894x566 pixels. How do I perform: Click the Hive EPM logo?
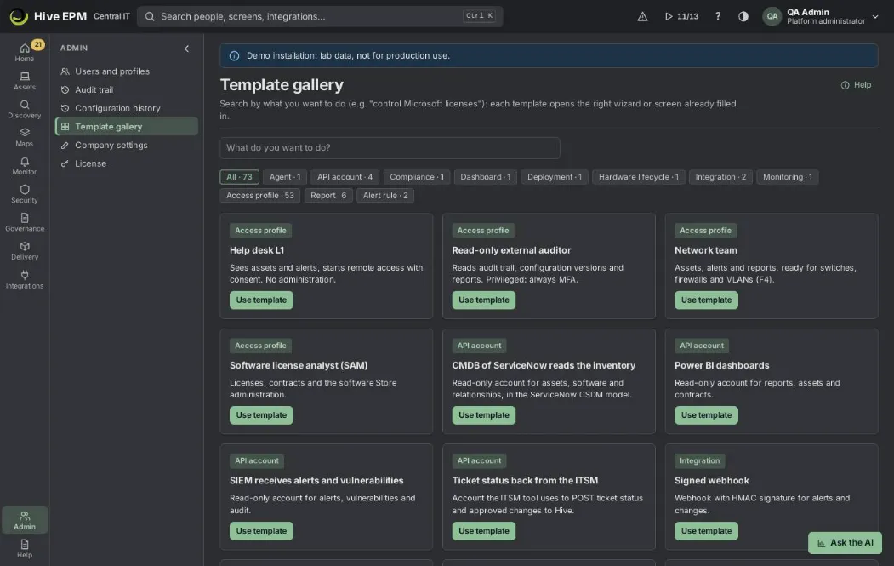(48, 16)
